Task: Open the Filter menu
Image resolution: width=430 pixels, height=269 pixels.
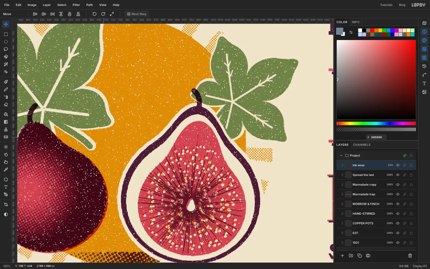Action: coord(76,5)
